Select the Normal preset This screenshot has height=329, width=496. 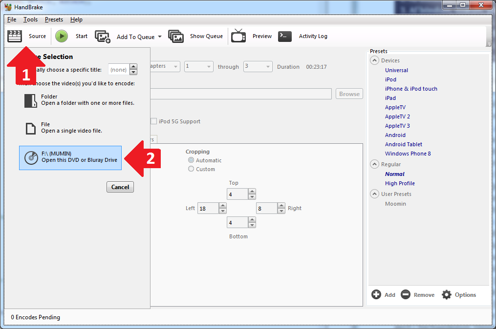point(394,174)
